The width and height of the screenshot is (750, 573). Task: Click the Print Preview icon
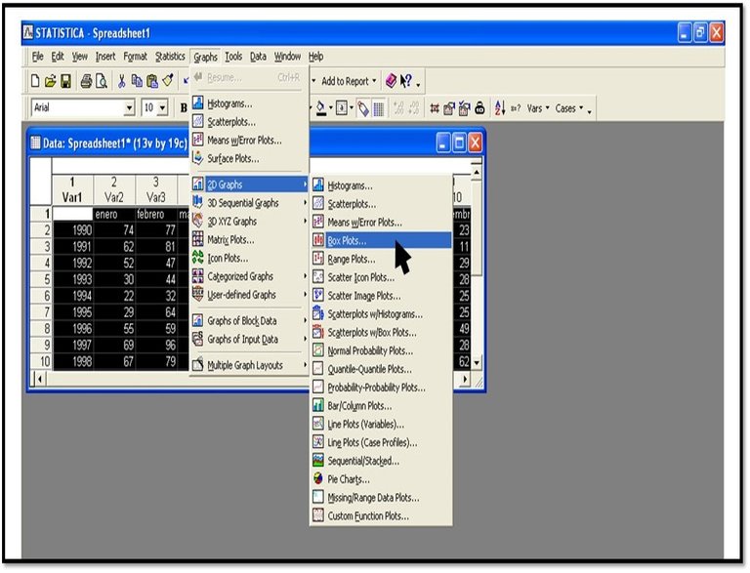(102, 81)
